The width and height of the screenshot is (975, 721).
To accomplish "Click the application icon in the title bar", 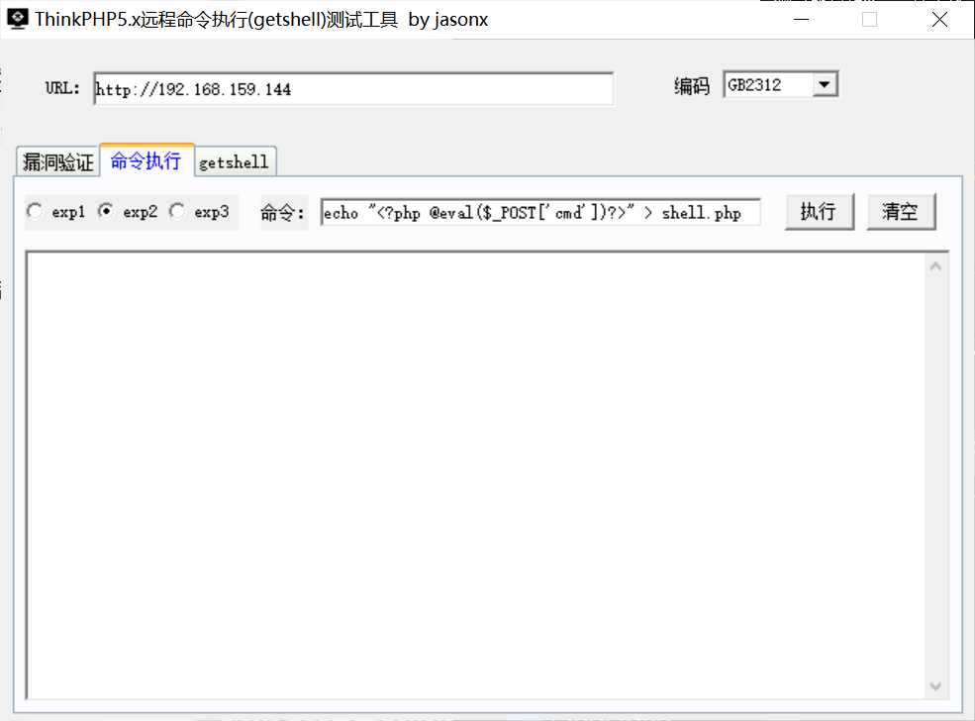I will click(18, 19).
